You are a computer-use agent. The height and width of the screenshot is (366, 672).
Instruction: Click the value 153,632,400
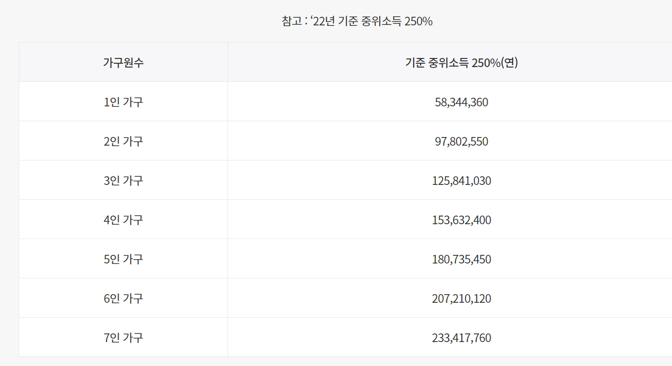click(x=461, y=220)
